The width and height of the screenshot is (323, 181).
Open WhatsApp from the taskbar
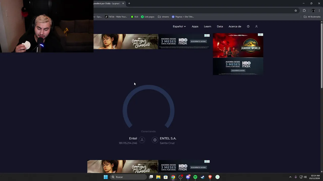[218, 177]
